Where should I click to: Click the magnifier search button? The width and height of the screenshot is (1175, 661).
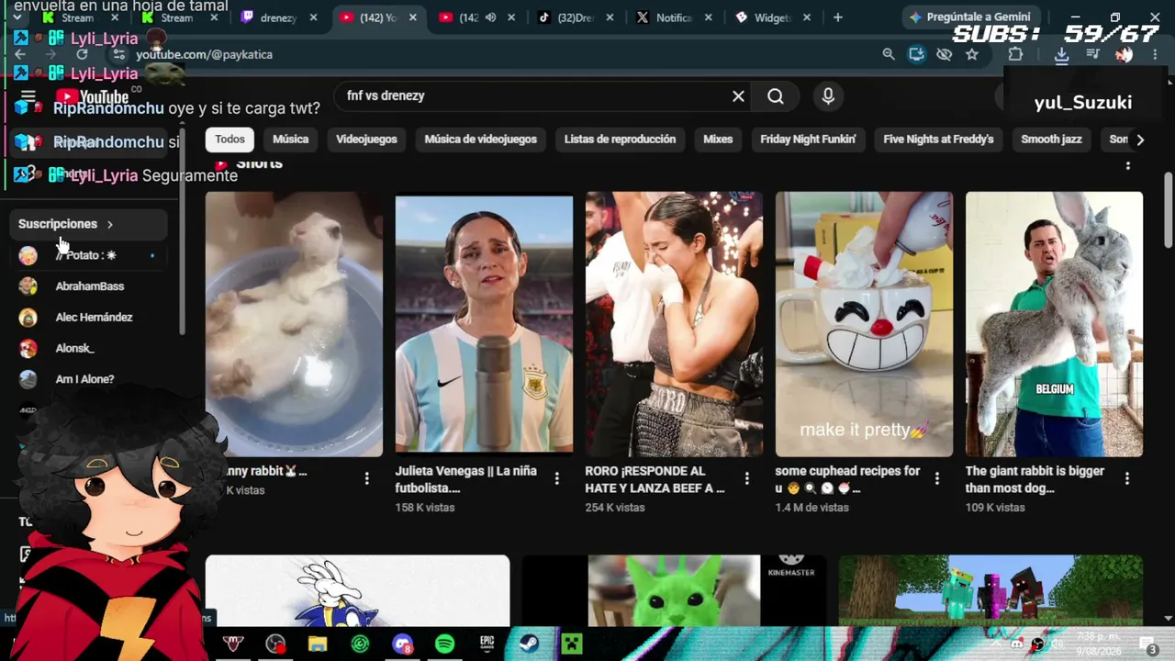[776, 96]
